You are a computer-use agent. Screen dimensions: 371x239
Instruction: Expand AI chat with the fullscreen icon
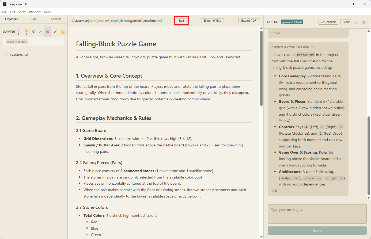pos(356,22)
